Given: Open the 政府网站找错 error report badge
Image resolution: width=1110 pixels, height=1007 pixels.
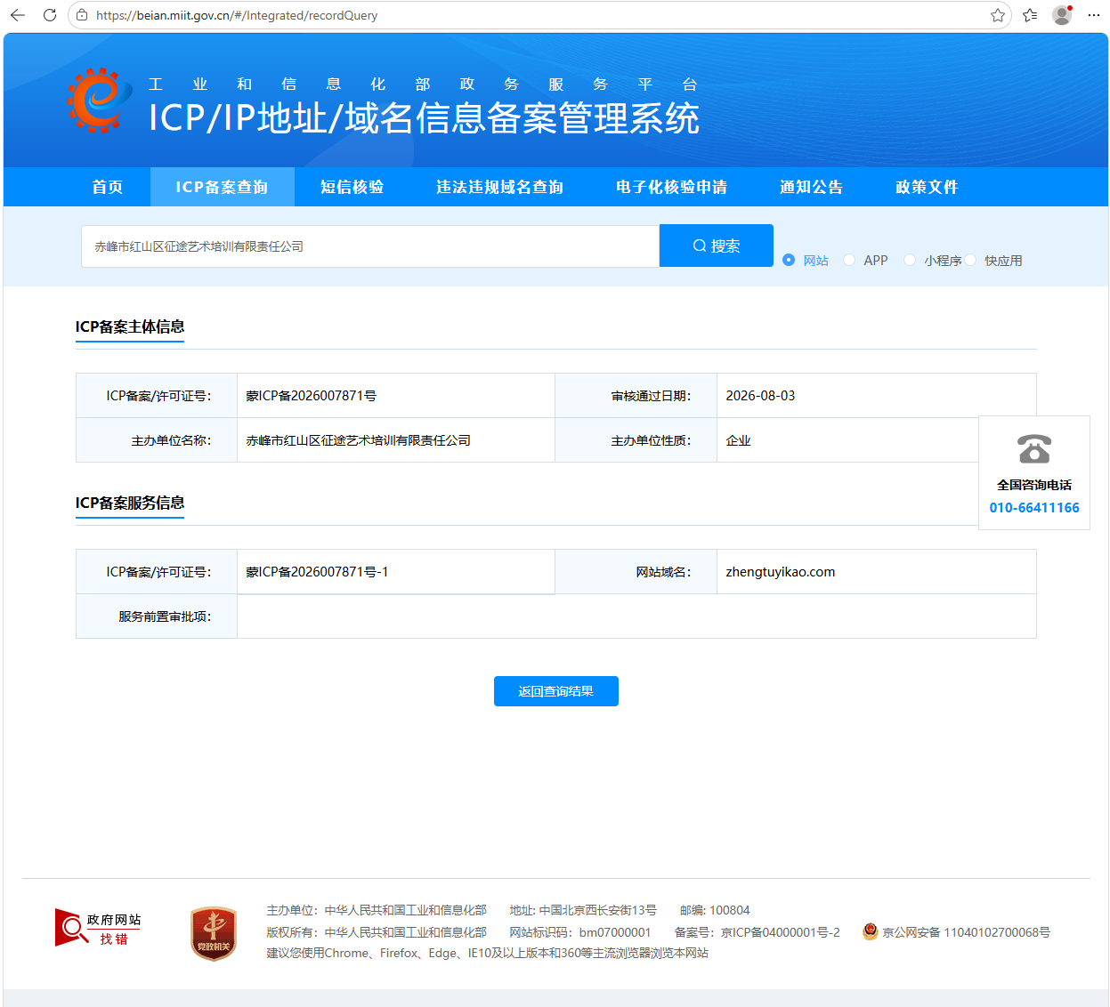Looking at the screenshot, I should (x=98, y=928).
